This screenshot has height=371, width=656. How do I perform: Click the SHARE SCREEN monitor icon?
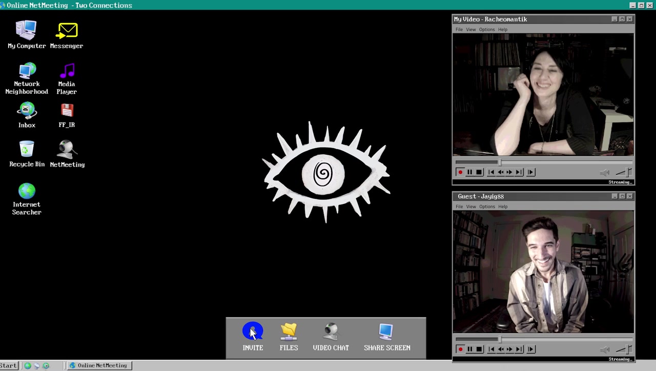(x=386, y=332)
